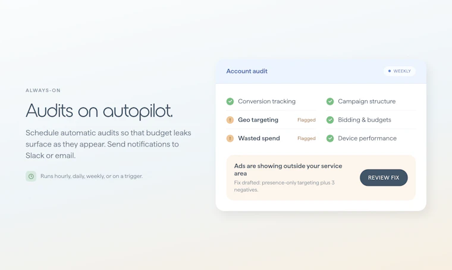Click the warning icon beside Wasted spend
This screenshot has width=452, height=270.
(230, 138)
